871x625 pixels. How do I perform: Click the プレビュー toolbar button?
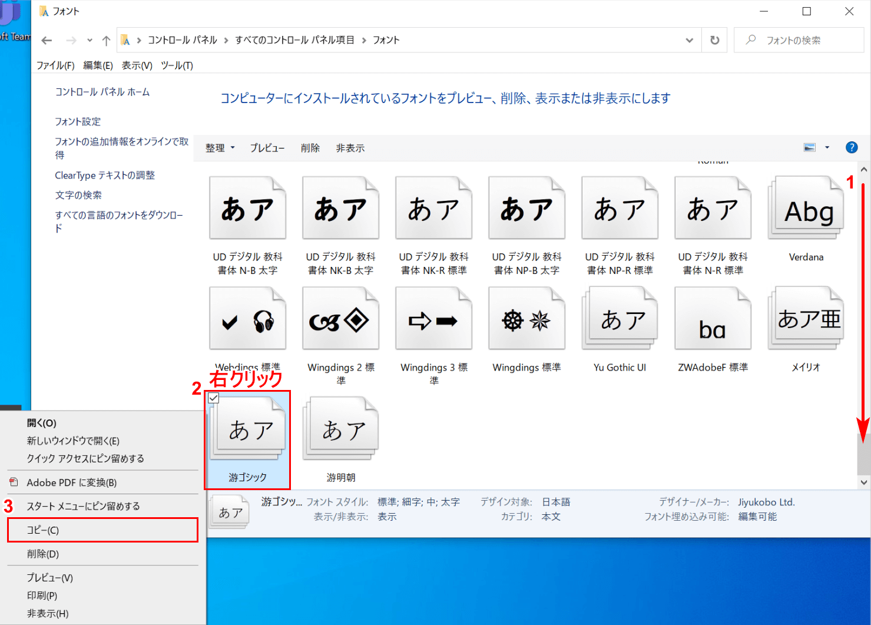[267, 148]
